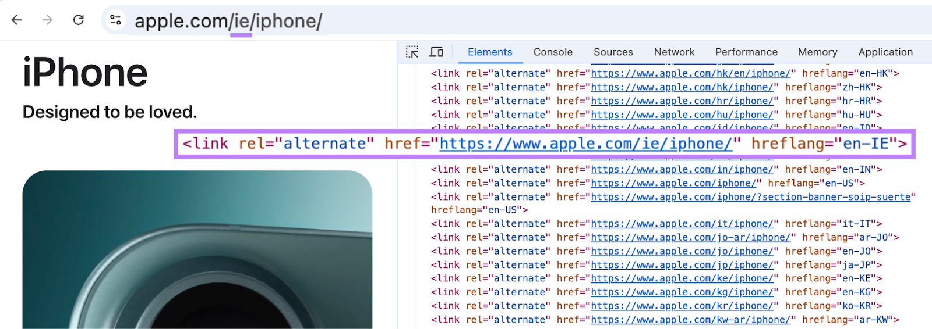Click the address bar URL text

(228, 22)
